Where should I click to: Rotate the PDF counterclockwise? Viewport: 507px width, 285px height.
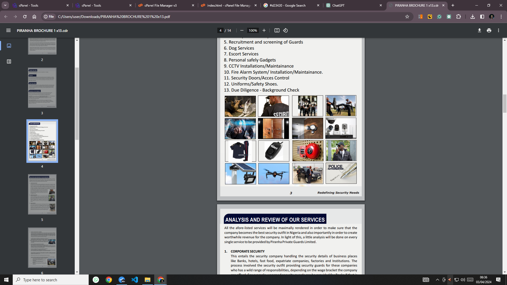pyautogui.click(x=285, y=31)
